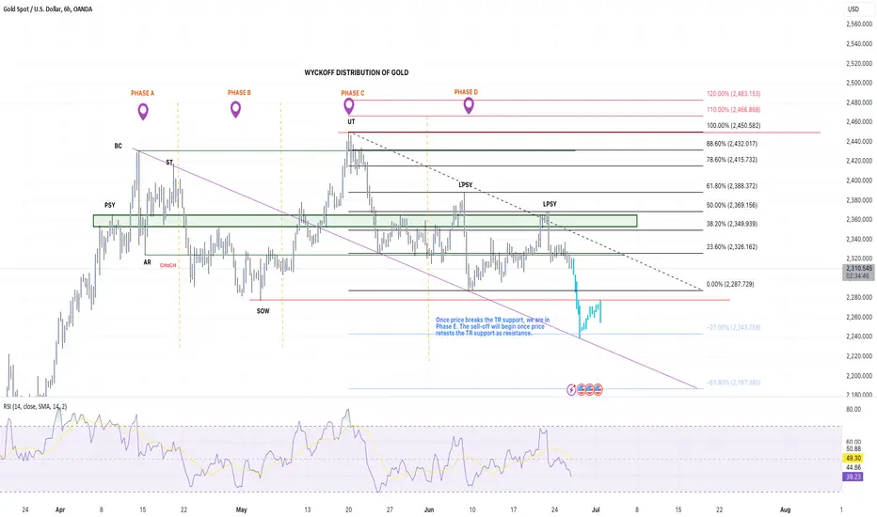877x517 pixels.
Task: Click the bar countdown 02:34:46
Action: [858, 275]
